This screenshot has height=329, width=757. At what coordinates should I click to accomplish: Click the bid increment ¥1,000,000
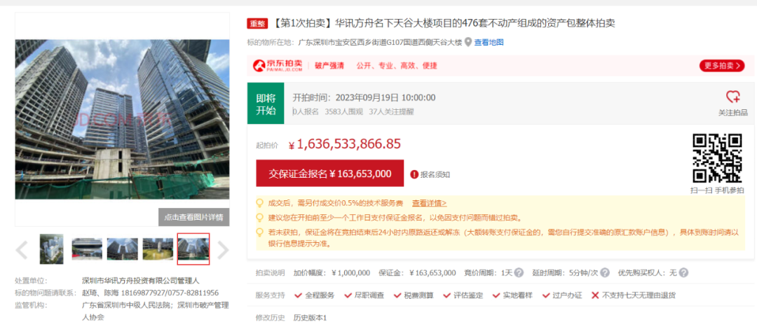point(351,273)
